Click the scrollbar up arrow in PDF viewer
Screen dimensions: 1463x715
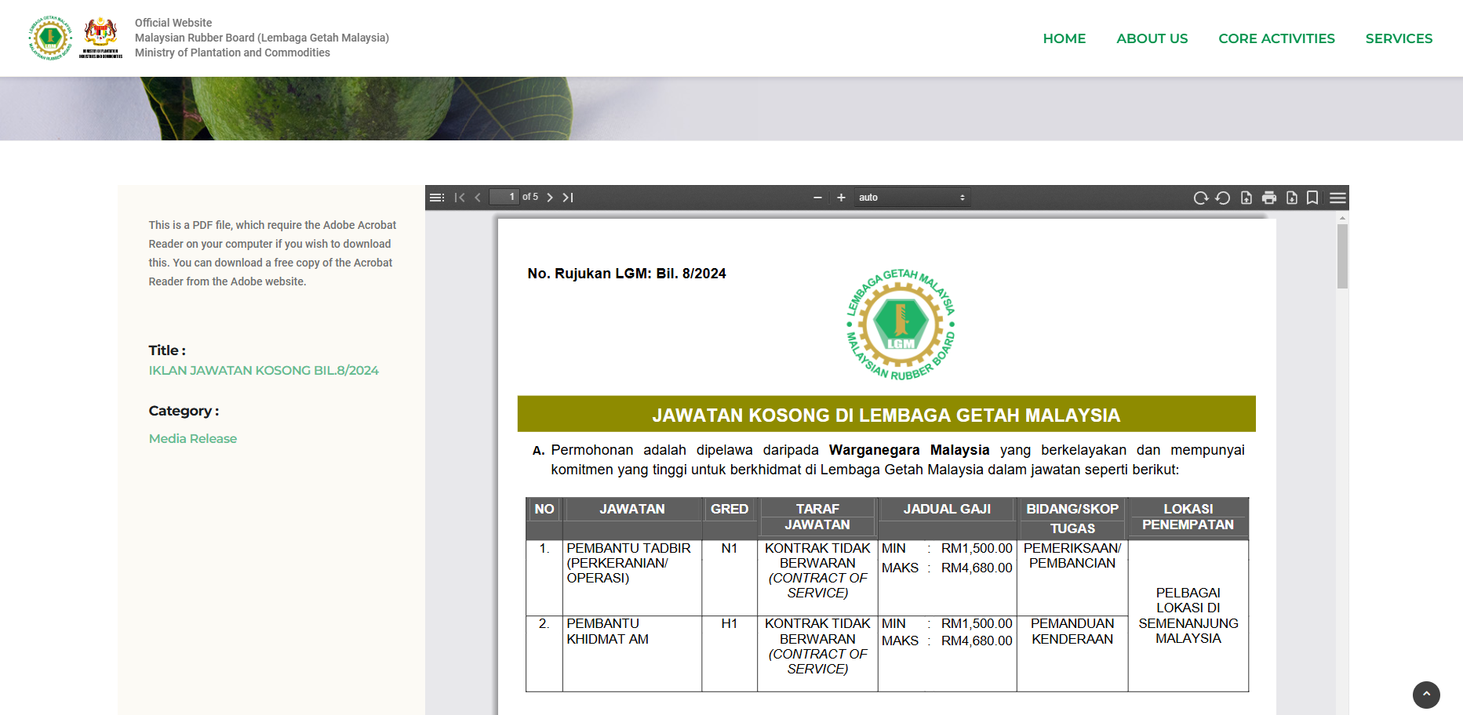pyautogui.click(x=1342, y=218)
